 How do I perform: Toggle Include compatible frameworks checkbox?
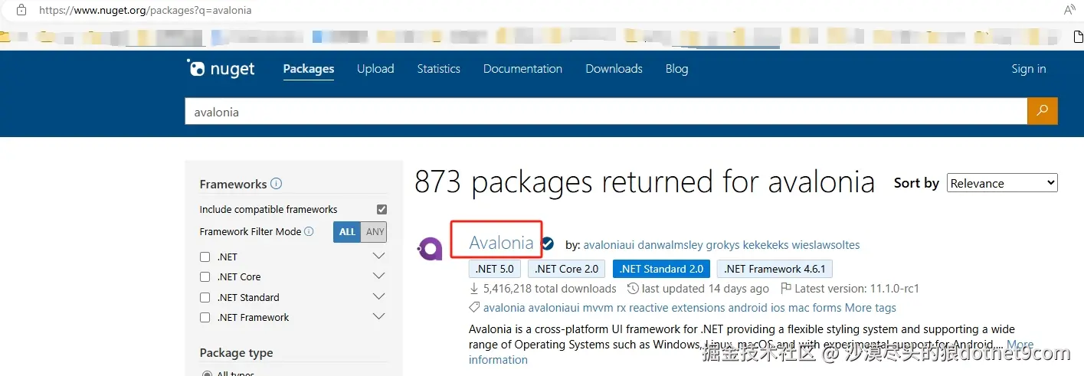point(382,209)
